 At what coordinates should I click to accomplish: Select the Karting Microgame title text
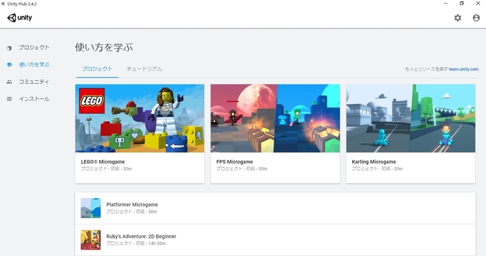point(374,162)
